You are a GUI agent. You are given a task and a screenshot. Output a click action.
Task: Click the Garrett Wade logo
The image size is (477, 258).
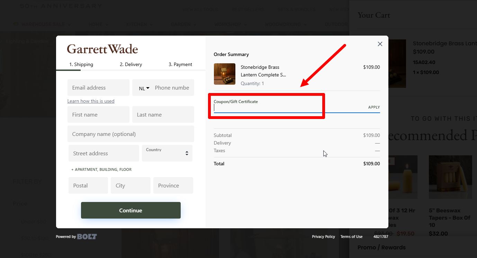pyautogui.click(x=102, y=49)
